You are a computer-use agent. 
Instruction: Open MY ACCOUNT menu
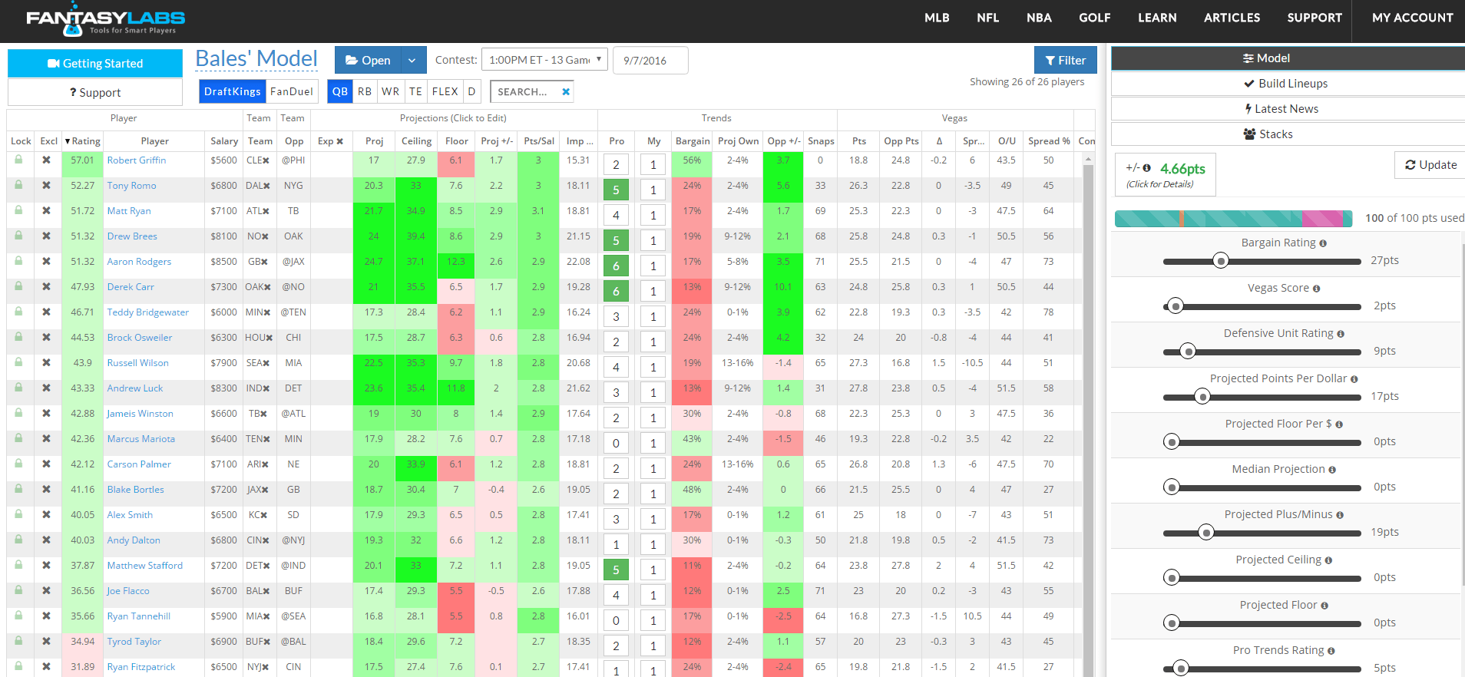coord(1412,18)
